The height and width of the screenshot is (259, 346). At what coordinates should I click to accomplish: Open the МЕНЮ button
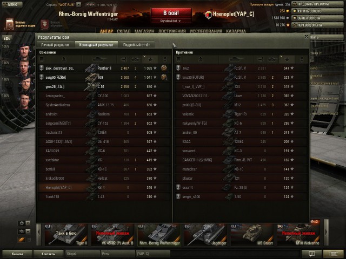[11, 4]
